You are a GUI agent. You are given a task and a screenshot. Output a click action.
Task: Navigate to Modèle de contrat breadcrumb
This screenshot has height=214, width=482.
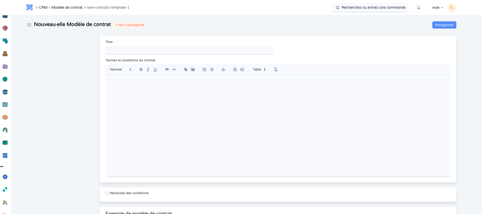pos(67,8)
